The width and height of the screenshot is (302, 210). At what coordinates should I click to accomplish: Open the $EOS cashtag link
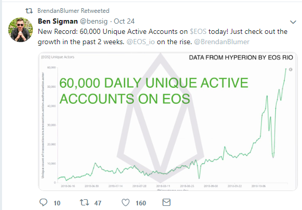point(198,31)
